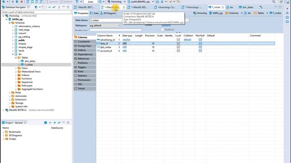
Task: Click the plus icon in the Project panel
Action: [55, 123]
